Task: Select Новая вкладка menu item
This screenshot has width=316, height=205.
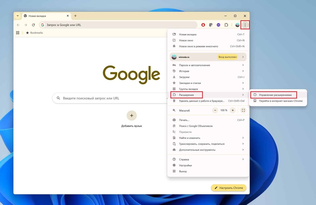Action: (x=208, y=34)
